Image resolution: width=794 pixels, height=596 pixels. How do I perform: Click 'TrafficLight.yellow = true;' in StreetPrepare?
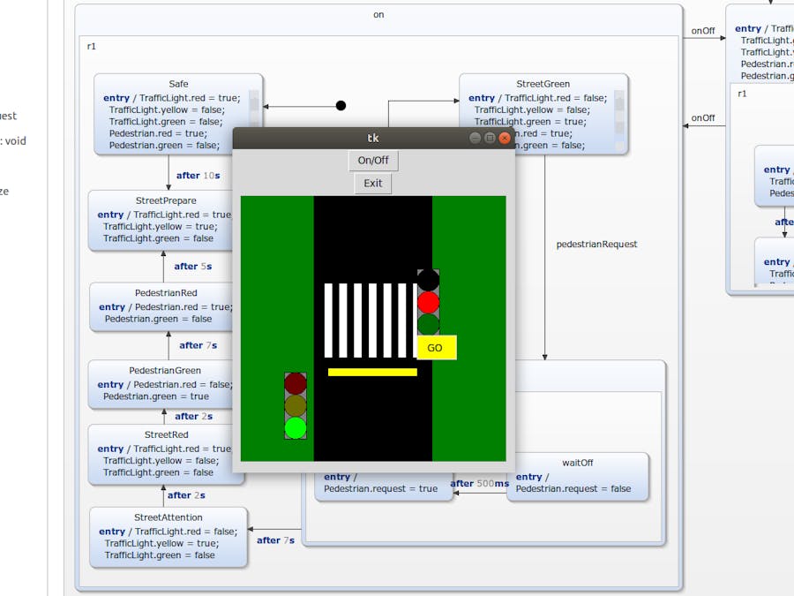[161, 227]
